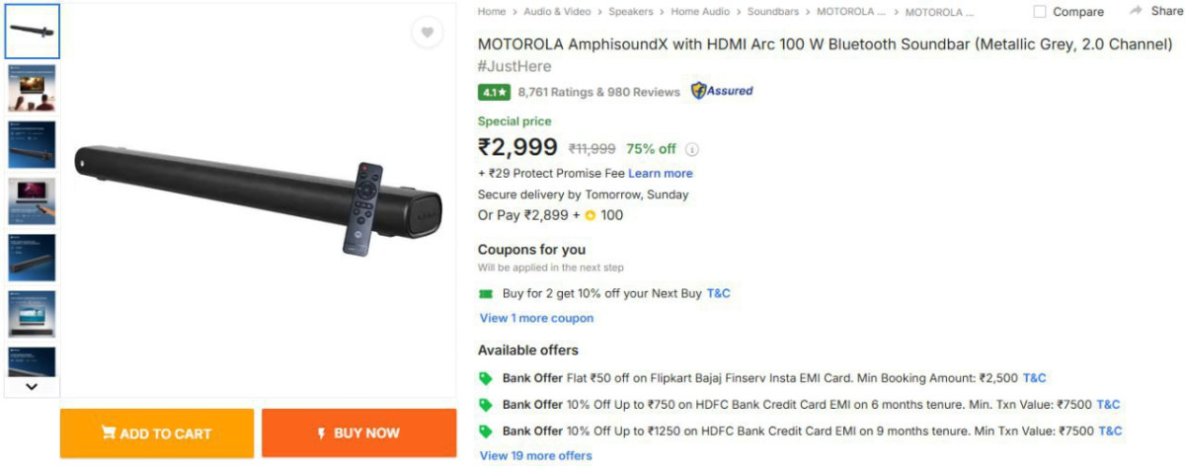Click the Flipkart Assured badge
This screenshot has width=1185, height=466.
point(722,91)
